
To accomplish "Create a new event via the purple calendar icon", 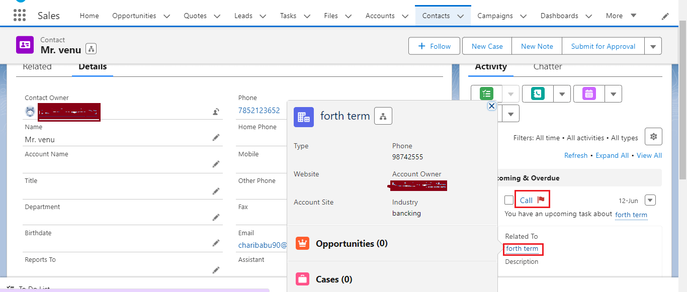I will pos(588,93).
